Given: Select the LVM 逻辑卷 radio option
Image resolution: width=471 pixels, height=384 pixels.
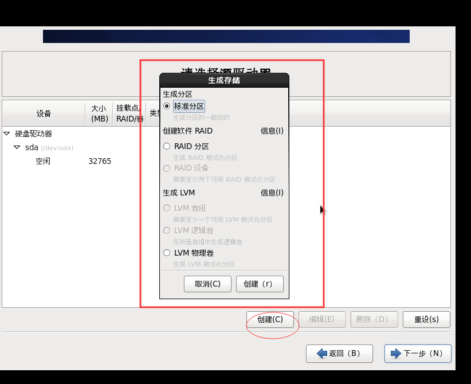Looking at the screenshot, I should [167, 231].
